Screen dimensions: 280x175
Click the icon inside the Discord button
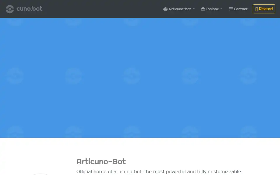click(257, 9)
